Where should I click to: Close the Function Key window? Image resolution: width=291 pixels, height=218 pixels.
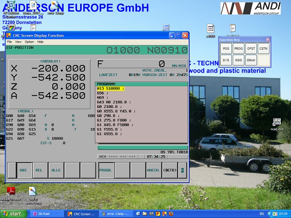click(x=268, y=39)
